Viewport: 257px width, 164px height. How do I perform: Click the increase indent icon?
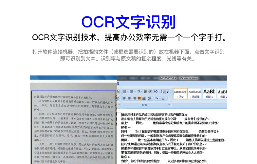(x=150, y=92)
